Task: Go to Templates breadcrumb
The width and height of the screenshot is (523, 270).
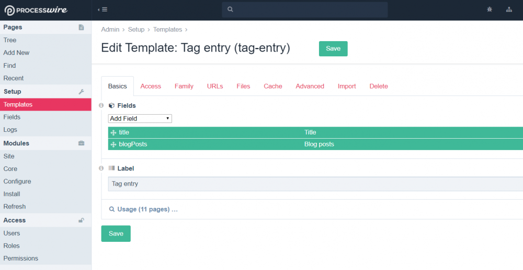Action: click(167, 30)
